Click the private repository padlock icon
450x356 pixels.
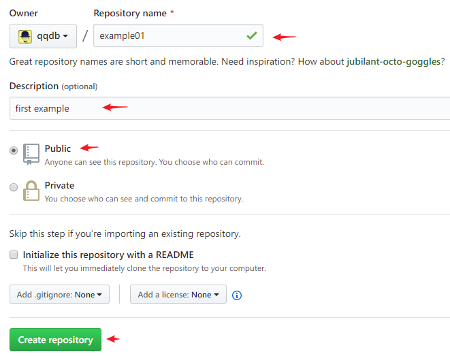(31, 191)
